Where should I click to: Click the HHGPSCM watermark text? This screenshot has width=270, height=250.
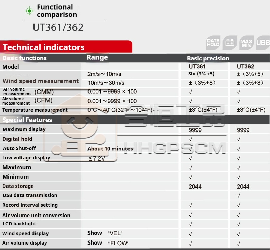click(174, 149)
